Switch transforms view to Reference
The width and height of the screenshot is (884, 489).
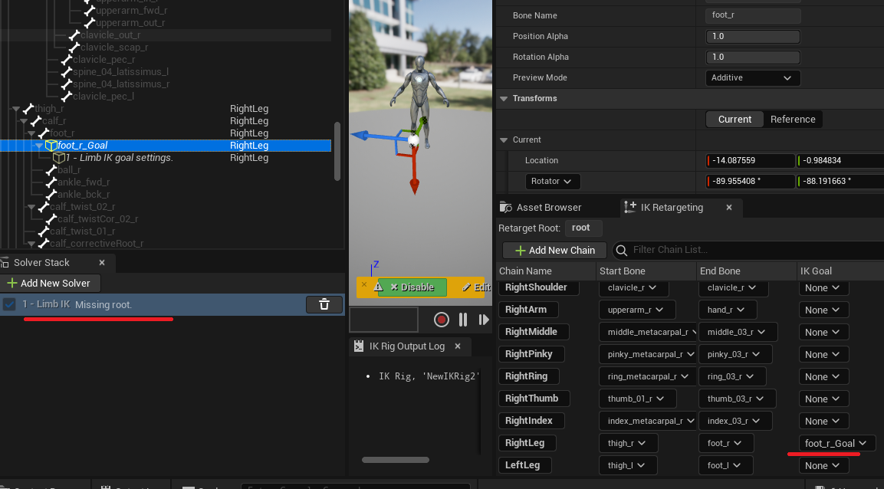[793, 120]
